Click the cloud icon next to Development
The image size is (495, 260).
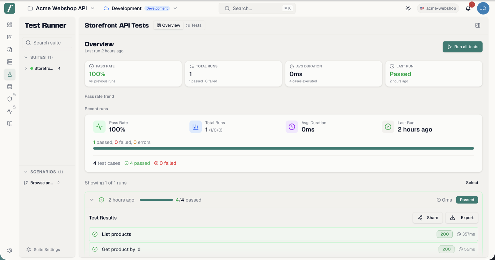[x=106, y=8]
